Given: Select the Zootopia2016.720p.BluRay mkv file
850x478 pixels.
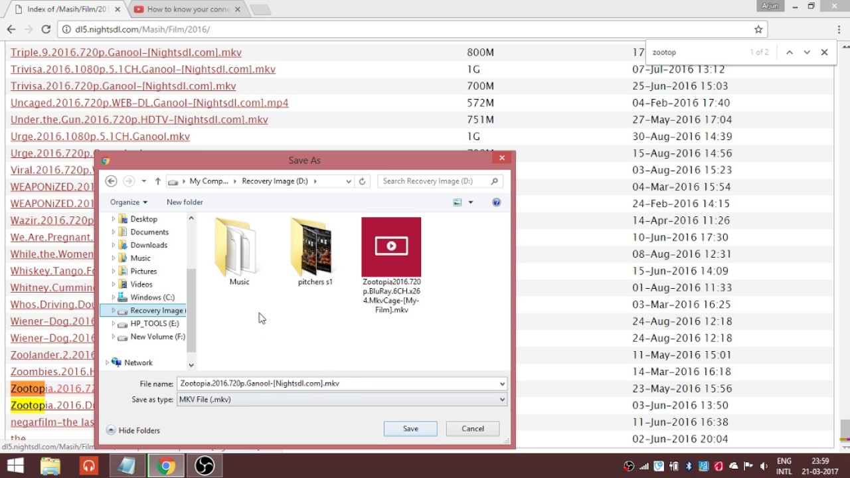Looking at the screenshot, I should tap(391, 265).
